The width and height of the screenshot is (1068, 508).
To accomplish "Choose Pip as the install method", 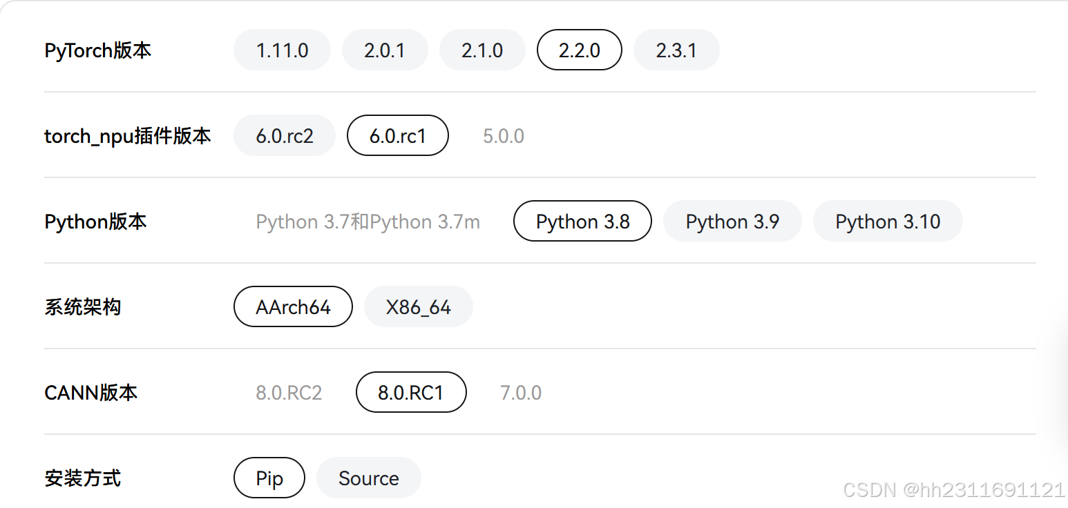I will pyautogui.click(x=269, y=478).
